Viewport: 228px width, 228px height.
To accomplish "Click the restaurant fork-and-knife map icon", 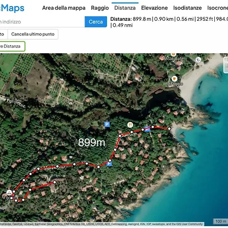I will click(130, 125).
